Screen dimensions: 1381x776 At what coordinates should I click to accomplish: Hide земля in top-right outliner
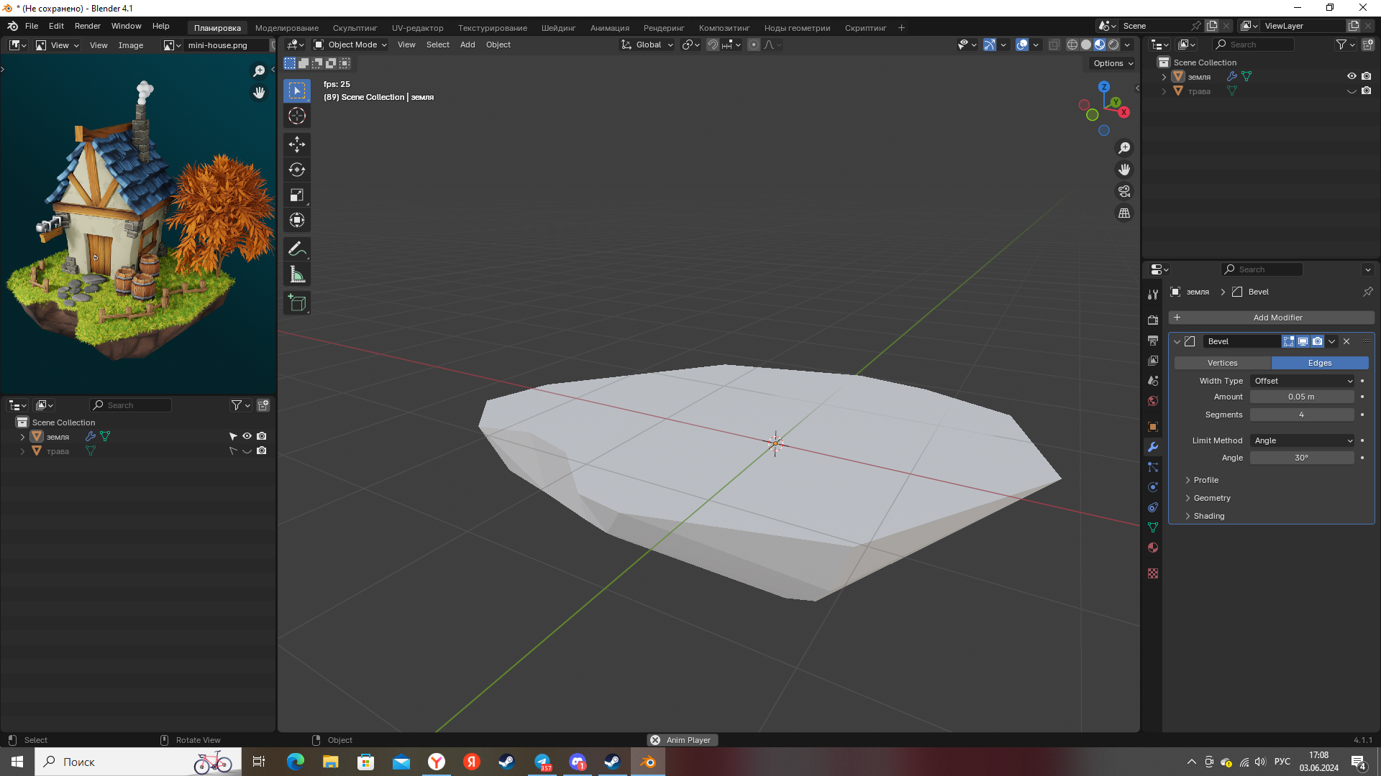[x=1352, y=76]
